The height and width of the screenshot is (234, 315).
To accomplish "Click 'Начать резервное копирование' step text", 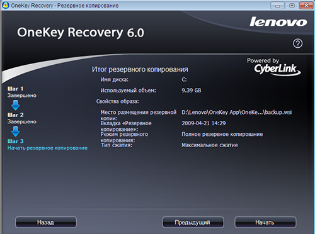I will [x=47, y=148].
